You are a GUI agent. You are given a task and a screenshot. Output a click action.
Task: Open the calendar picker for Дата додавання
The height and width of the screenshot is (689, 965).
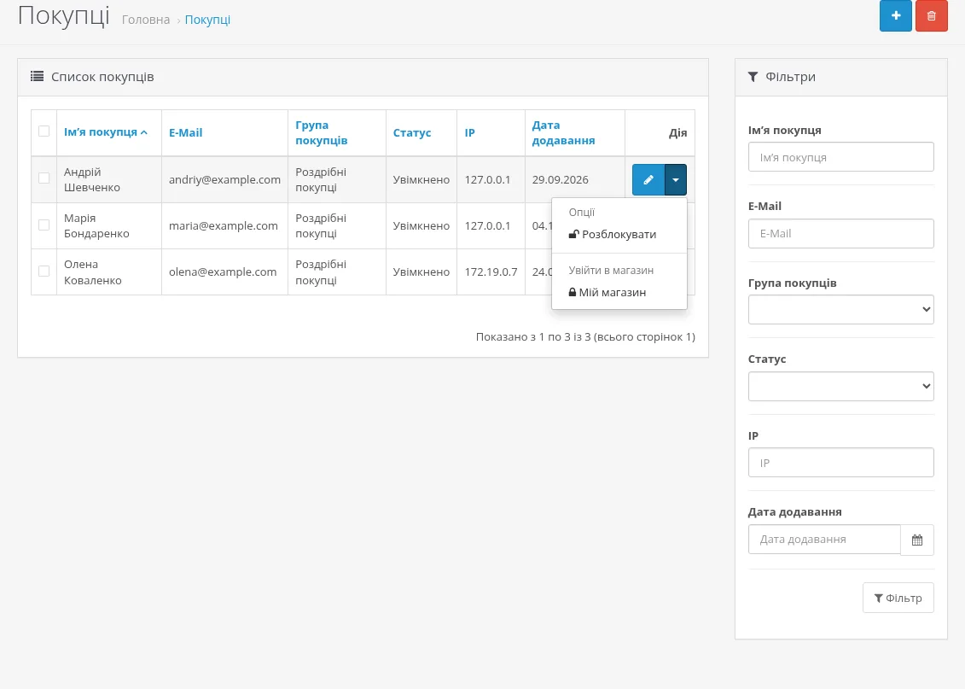917,540
